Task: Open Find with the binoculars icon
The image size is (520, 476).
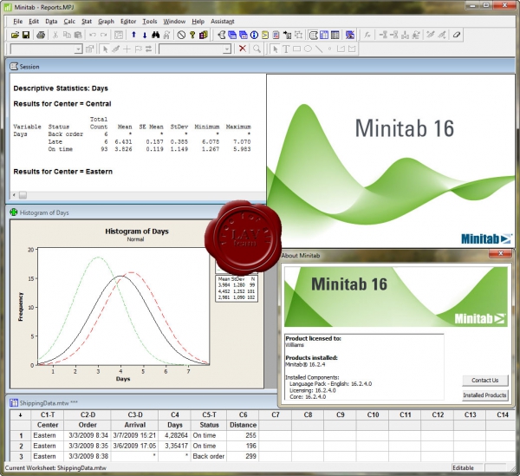Action: tap(155, 35)
